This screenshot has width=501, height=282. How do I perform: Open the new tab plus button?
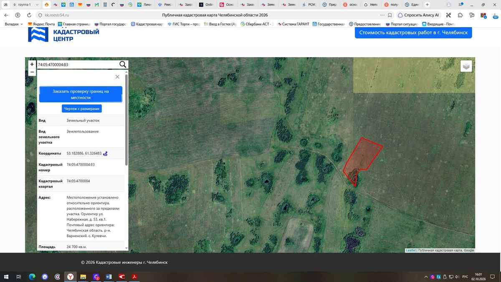pyautogui.click(x=427, y=5)
